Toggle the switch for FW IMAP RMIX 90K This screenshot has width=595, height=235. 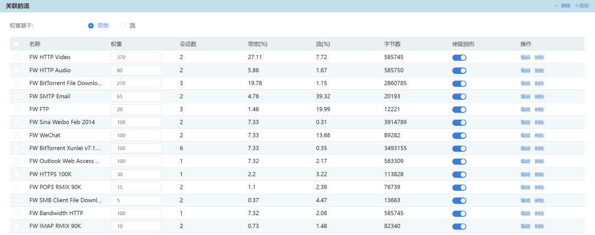[x=459, y=226]
